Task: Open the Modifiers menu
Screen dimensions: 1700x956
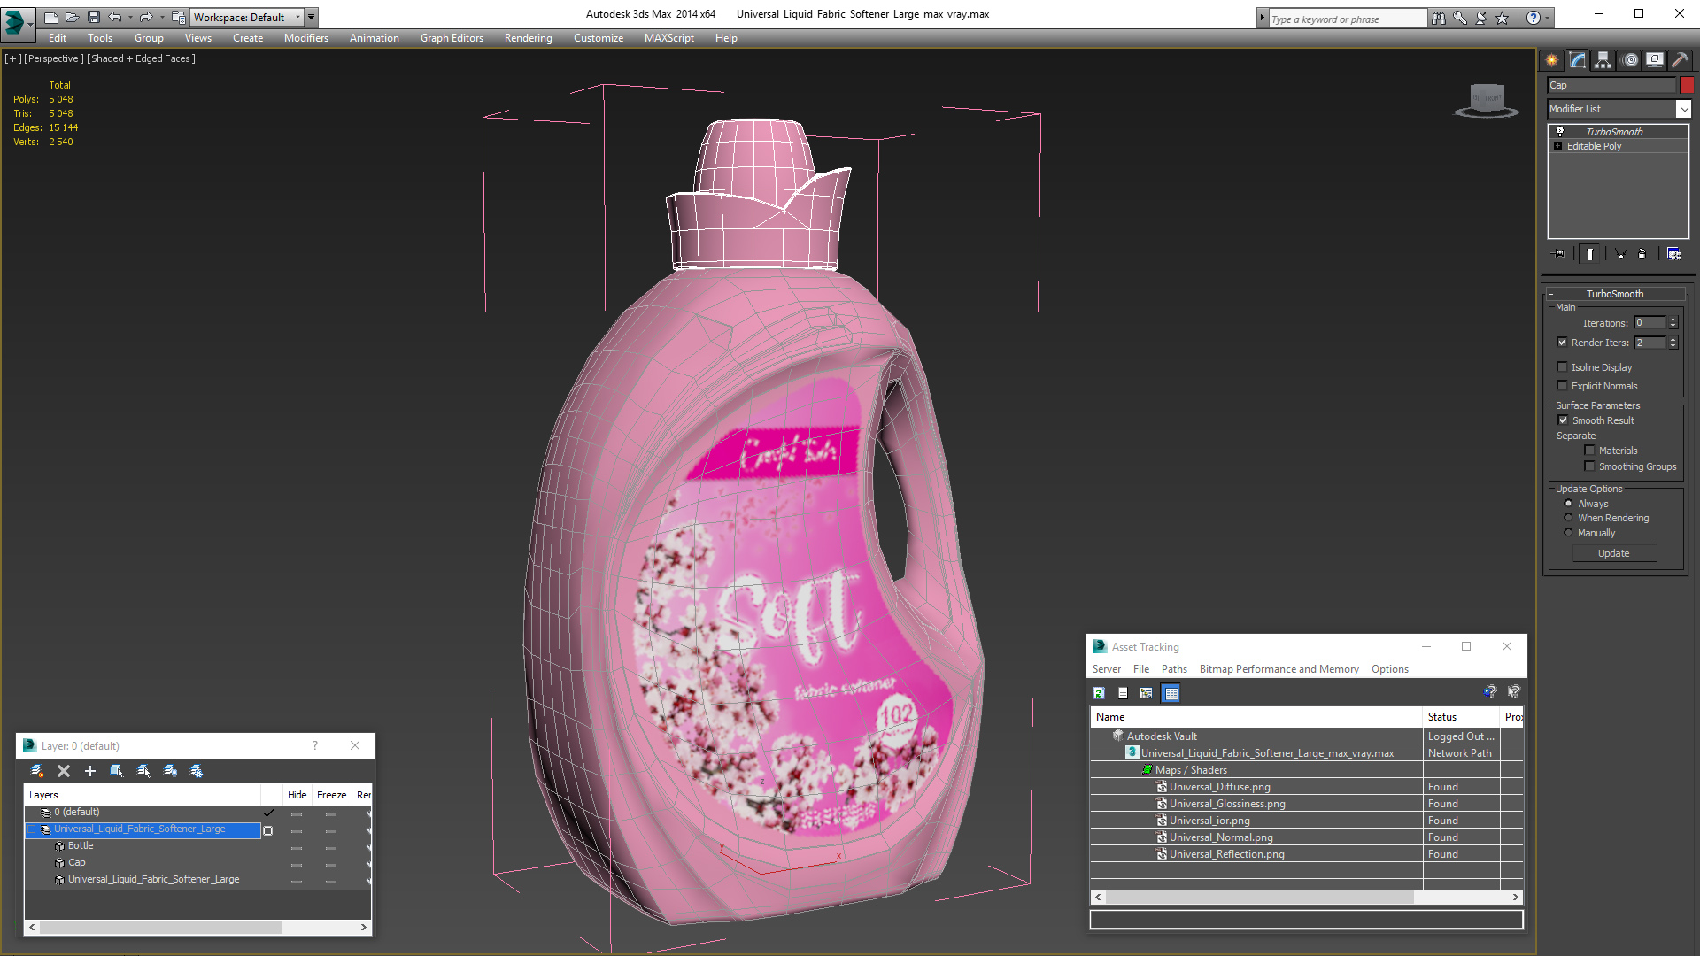Action: (305, 38)
